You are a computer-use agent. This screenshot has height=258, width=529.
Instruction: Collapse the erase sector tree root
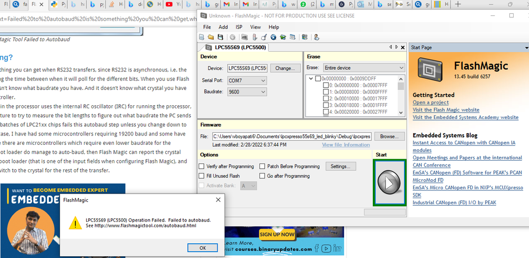pos(311,78)
